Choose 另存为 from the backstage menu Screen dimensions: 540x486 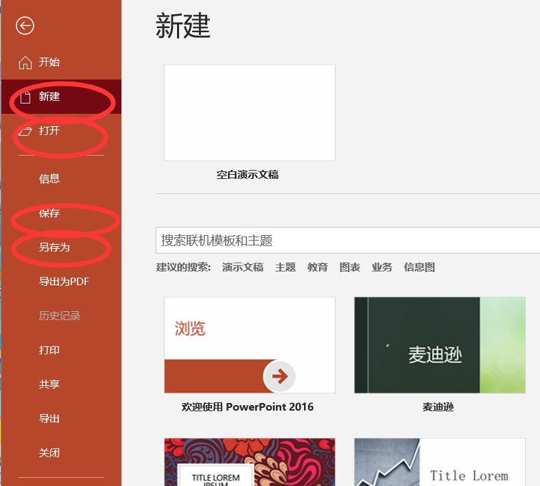point(61,247)
